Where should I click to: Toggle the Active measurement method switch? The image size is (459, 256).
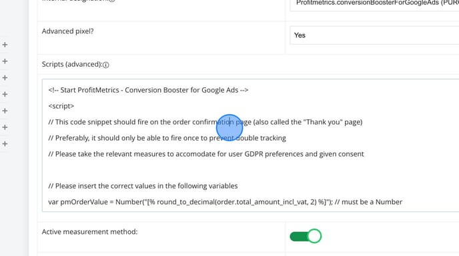click(x=306, y=236)
